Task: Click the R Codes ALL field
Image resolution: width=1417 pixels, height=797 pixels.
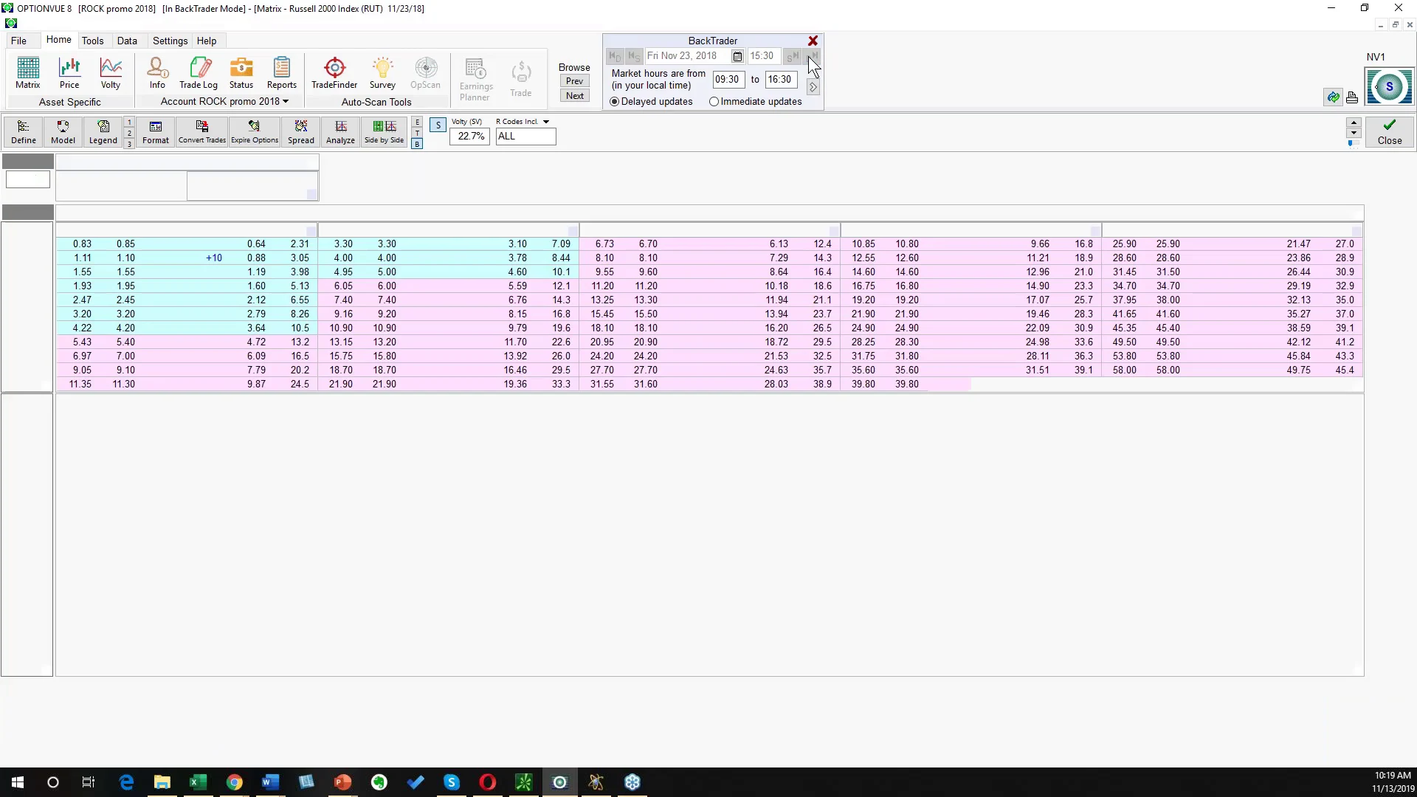Action: click(x=525, y=137)
